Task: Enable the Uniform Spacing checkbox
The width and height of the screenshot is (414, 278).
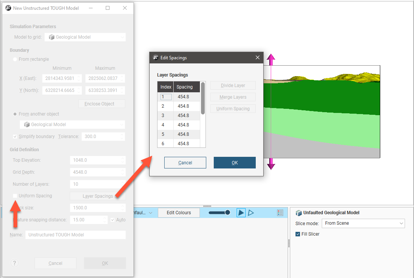Action: tap(15, 196)
